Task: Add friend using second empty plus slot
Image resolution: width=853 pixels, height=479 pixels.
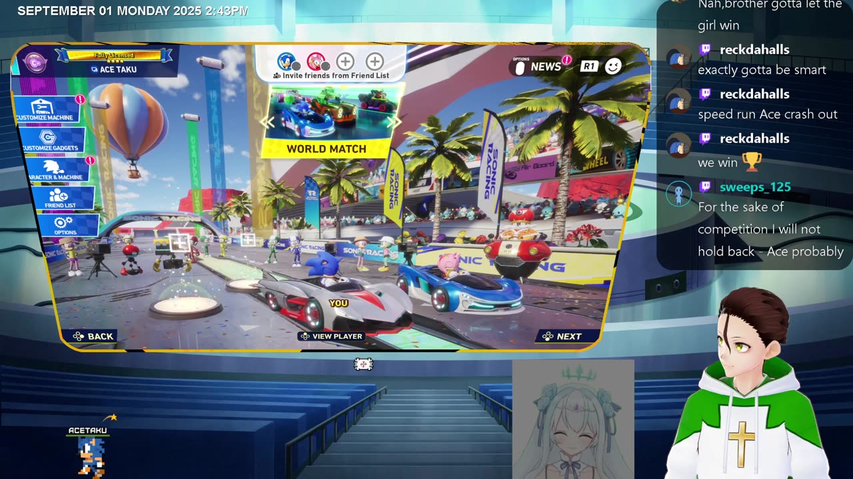Action: pos(375,62)
